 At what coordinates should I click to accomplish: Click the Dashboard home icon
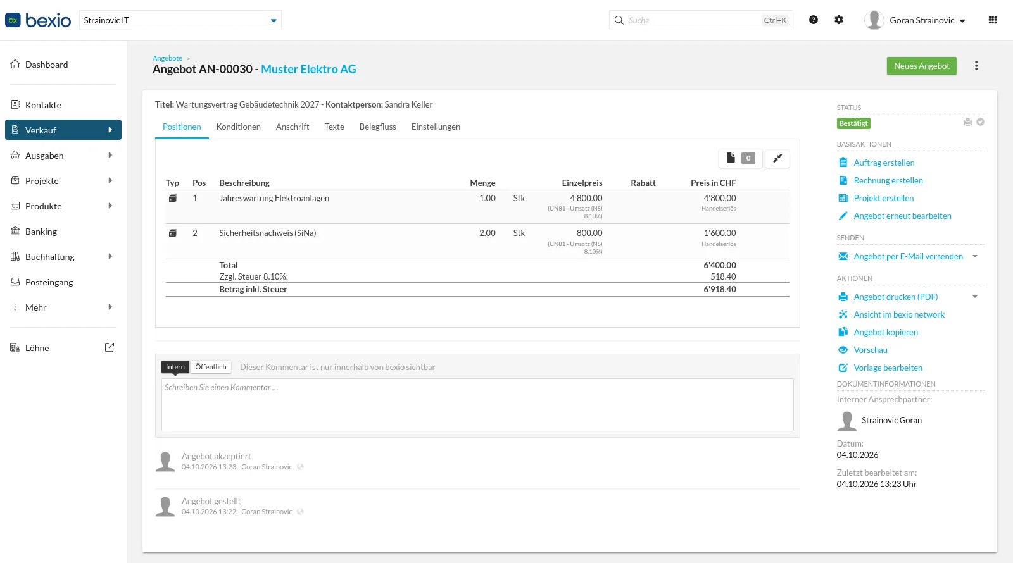(x=15, y=64)
